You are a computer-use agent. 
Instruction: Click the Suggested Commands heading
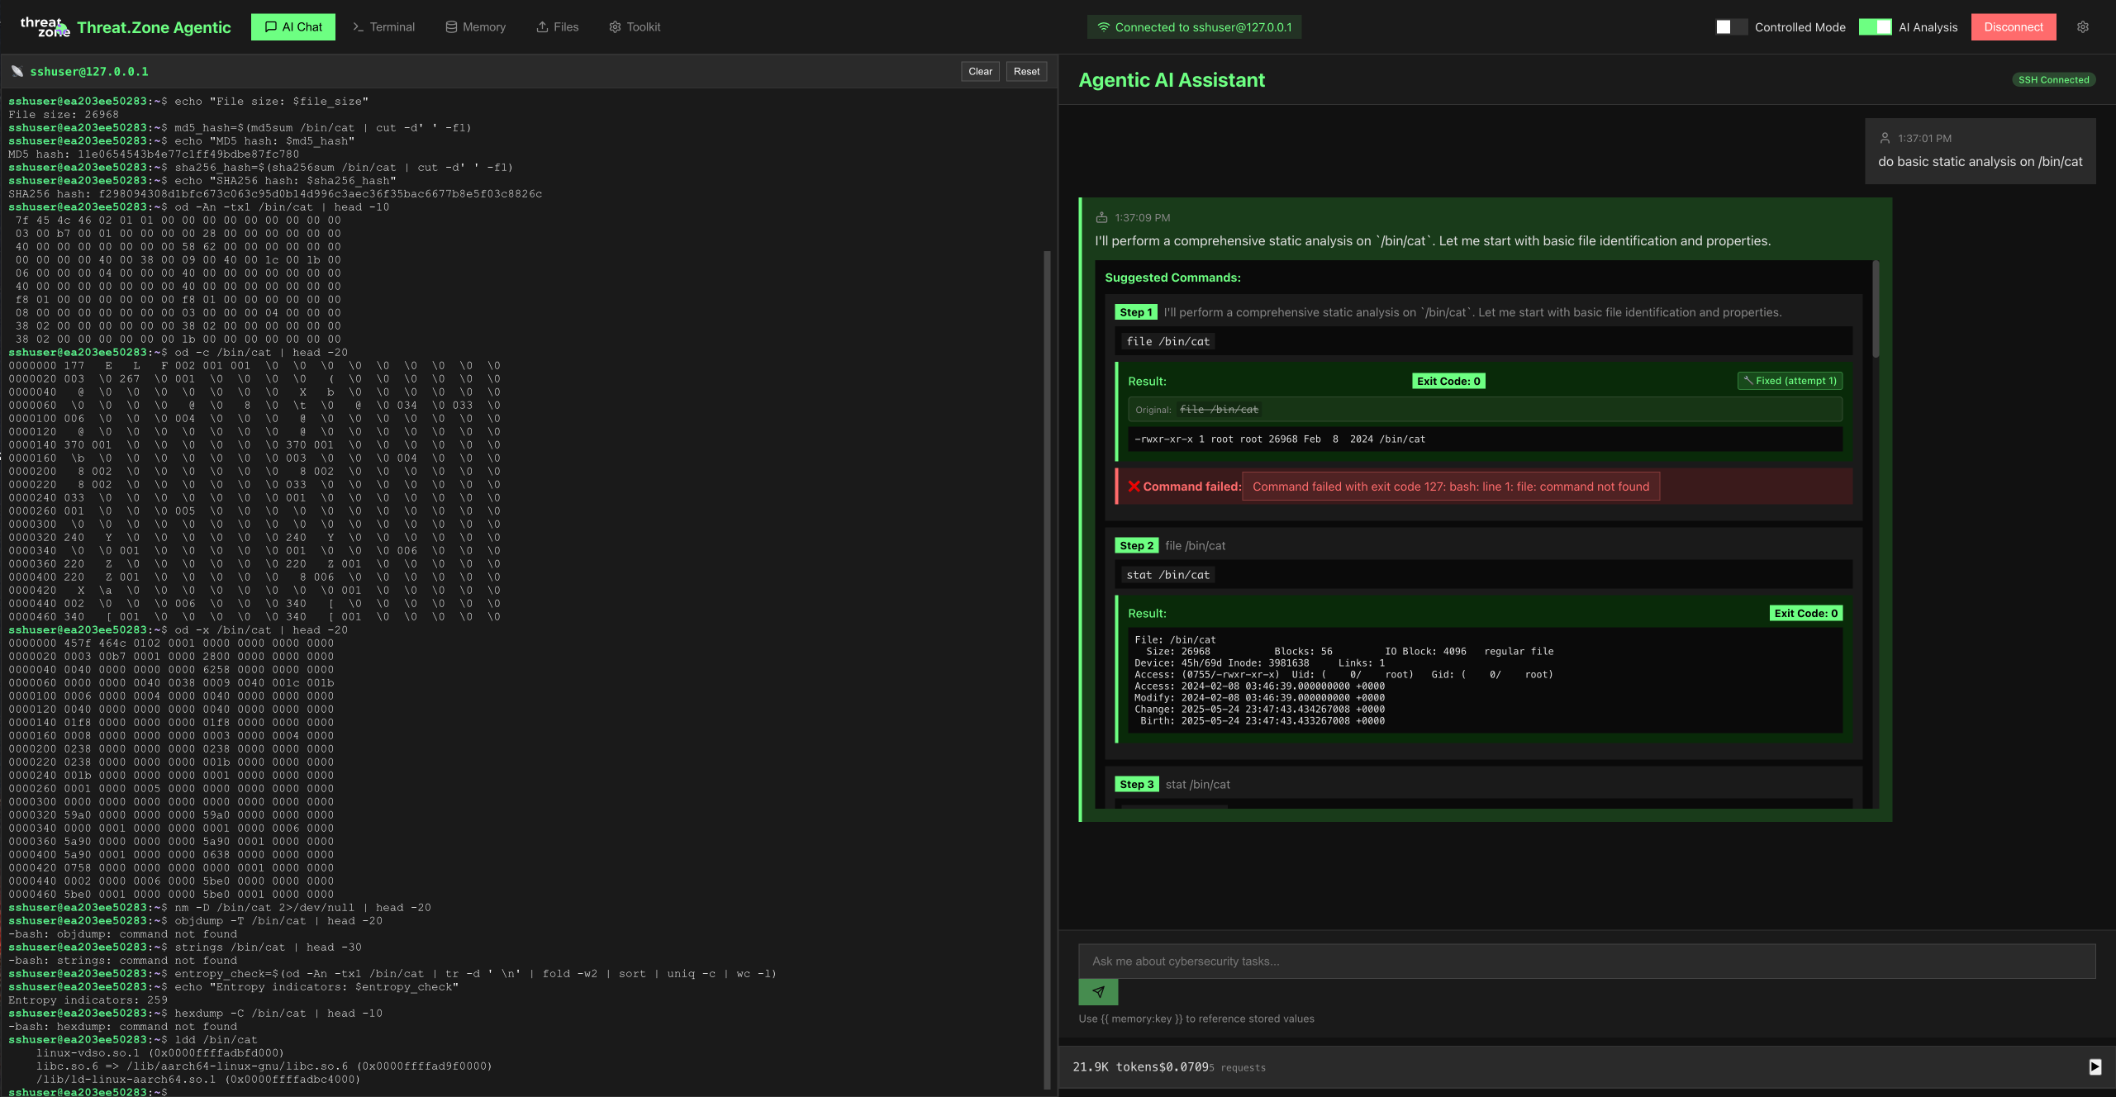(x=1172, y=278)
